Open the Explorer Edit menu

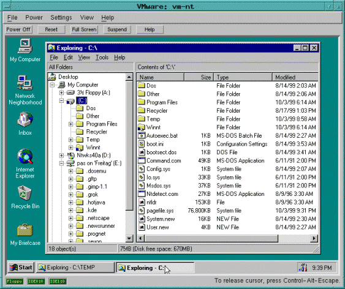coord(68,58)
